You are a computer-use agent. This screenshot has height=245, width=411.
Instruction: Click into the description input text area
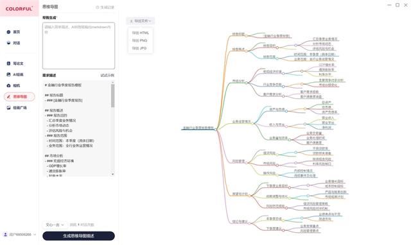[x=78, y=46]
